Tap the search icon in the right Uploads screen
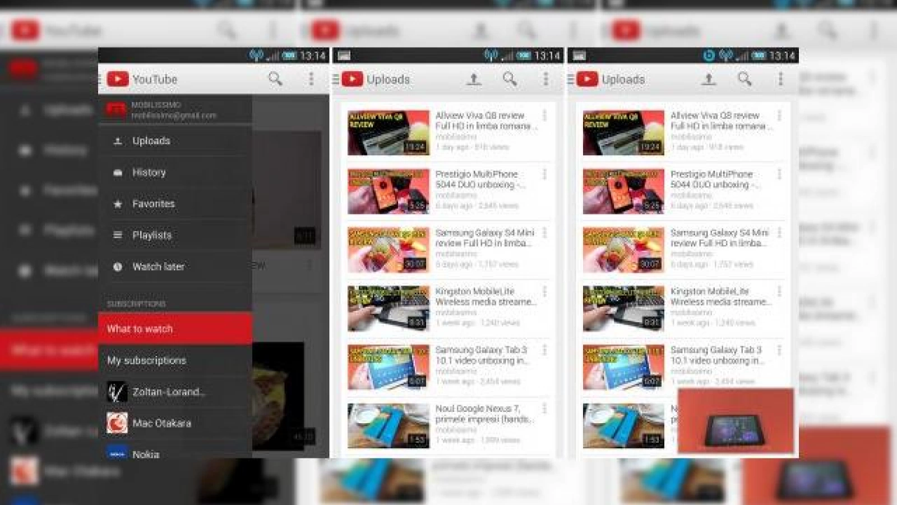 tap(745, 79)
